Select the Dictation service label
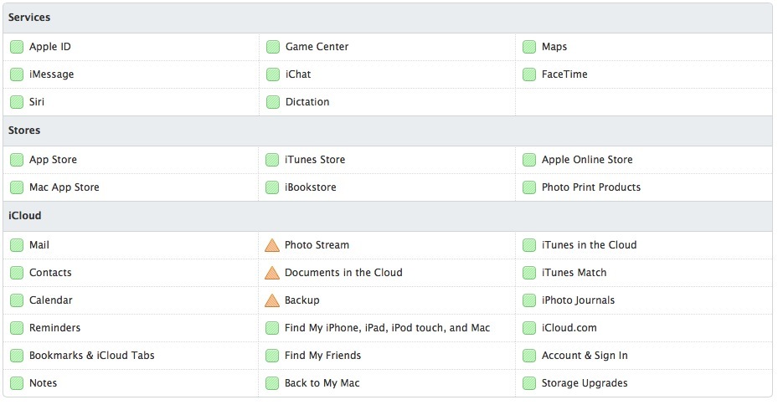 point(307,101)
